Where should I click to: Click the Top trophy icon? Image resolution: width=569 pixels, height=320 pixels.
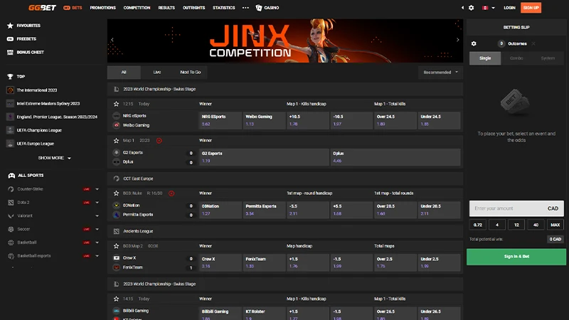tap(10, 77)
